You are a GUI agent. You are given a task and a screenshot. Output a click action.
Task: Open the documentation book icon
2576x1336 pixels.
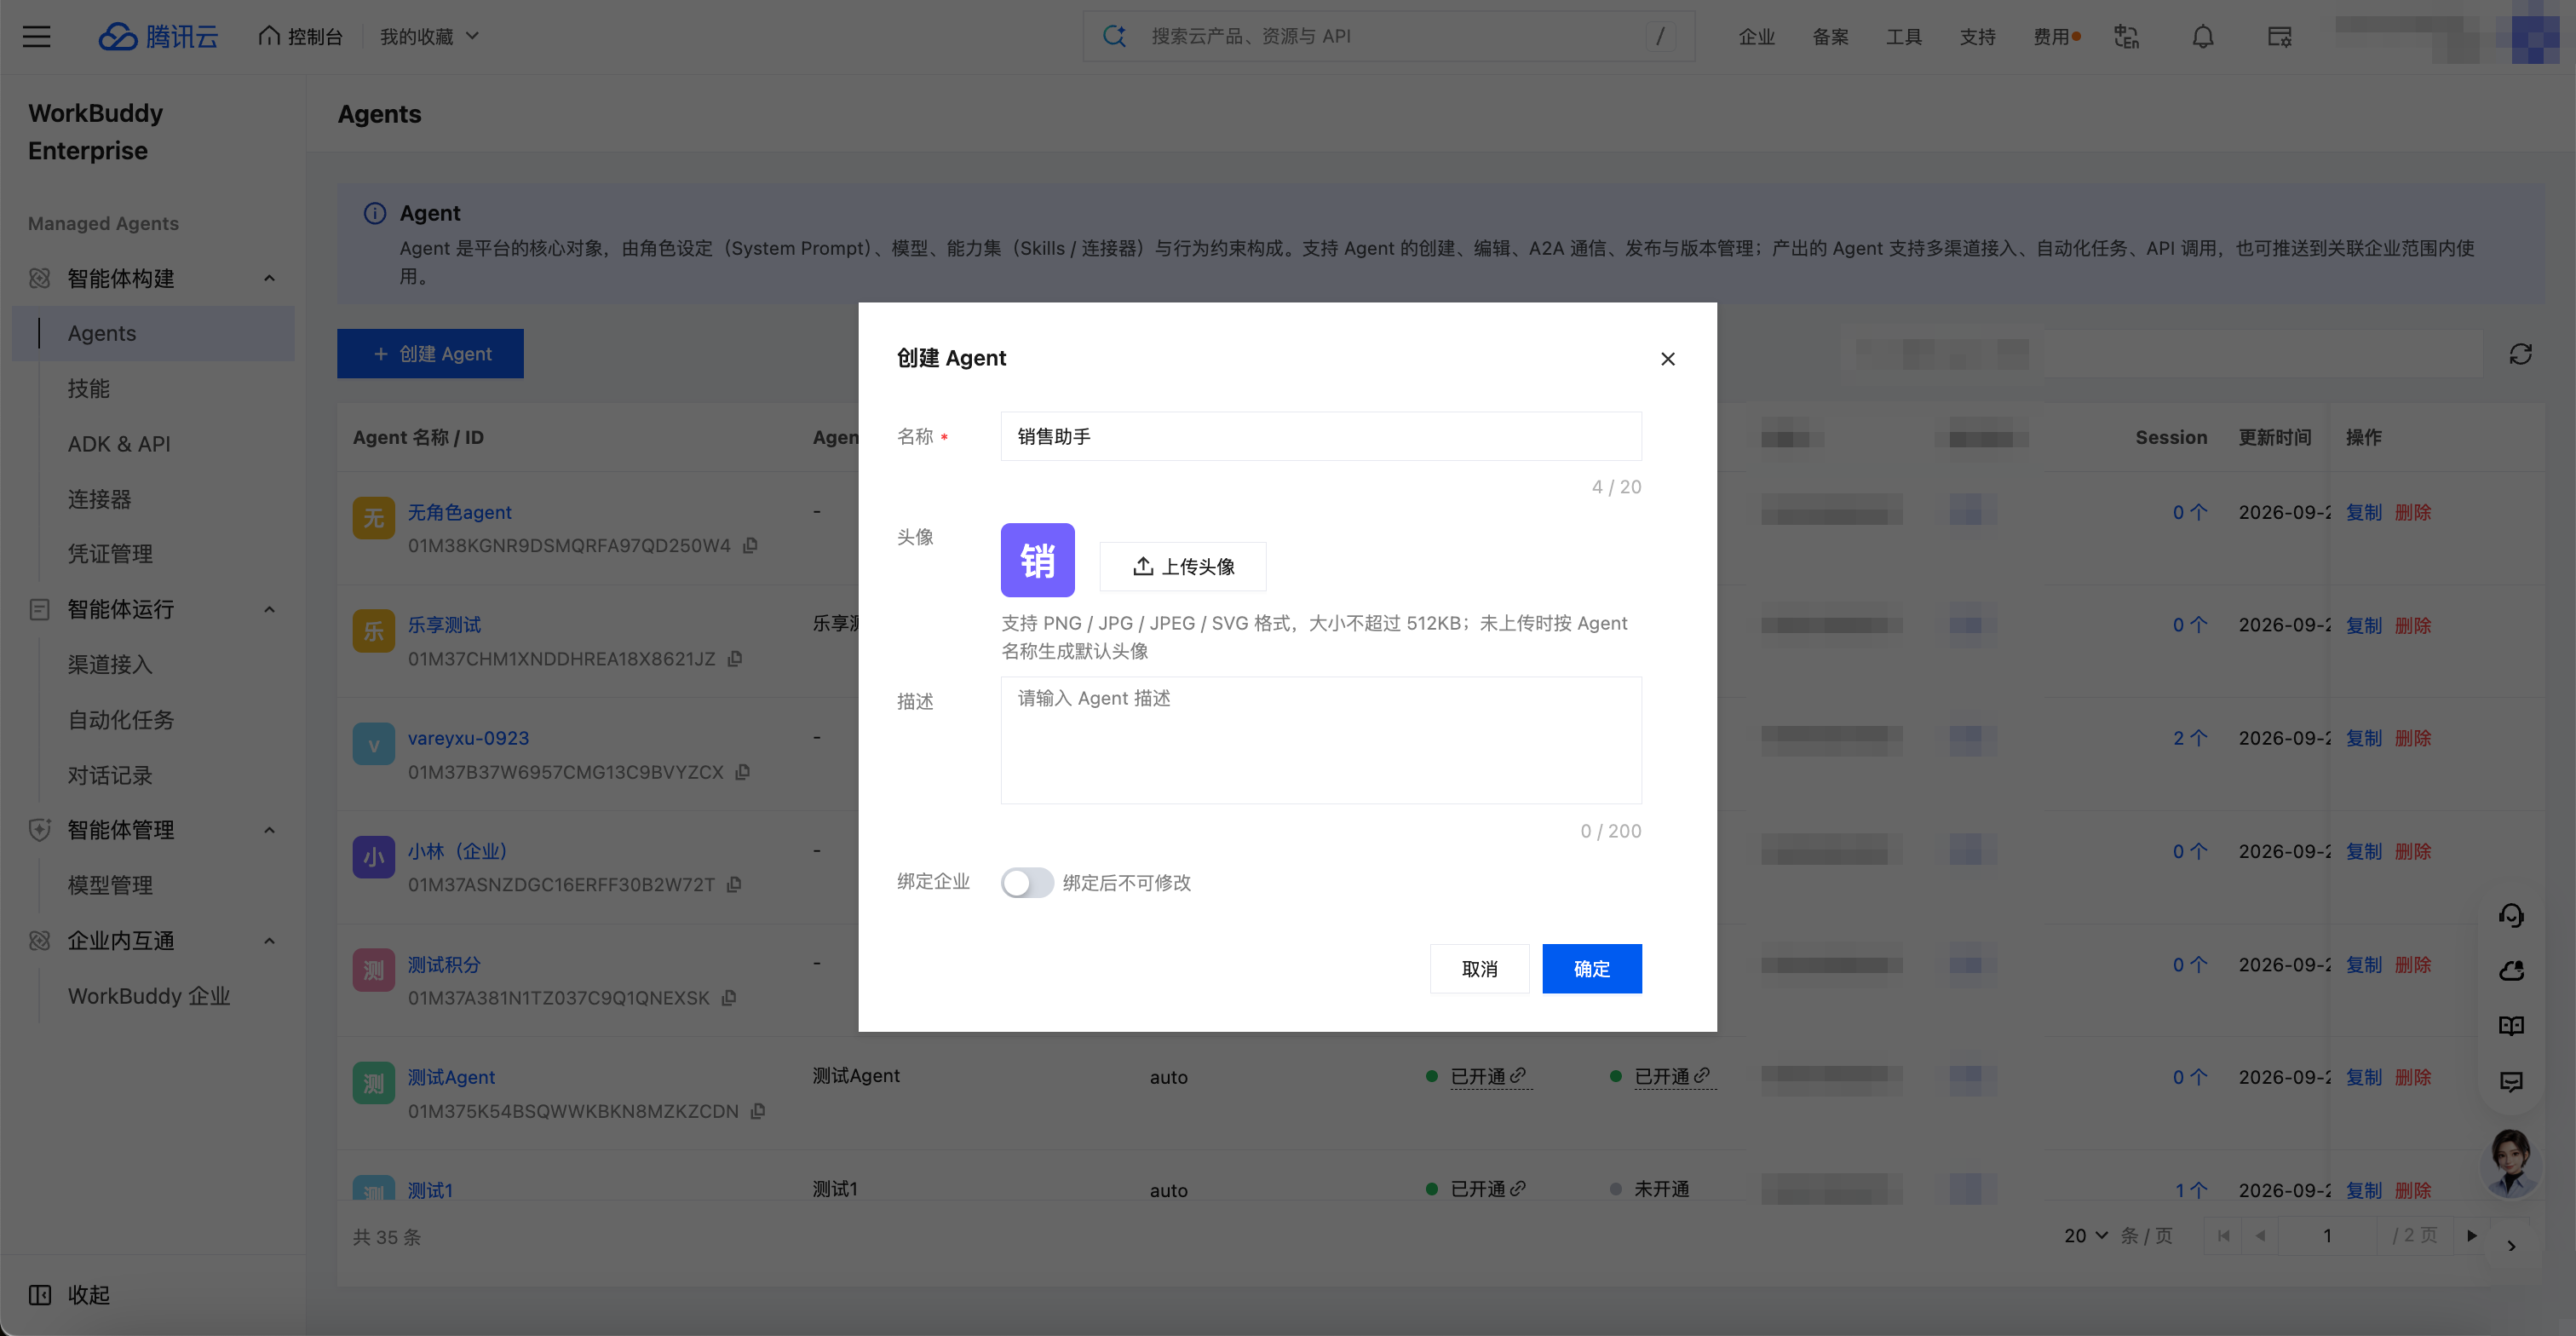pos(2511,1026)
